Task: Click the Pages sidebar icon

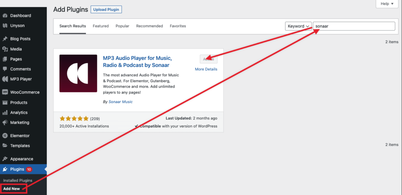Action: tap(5, 59)
